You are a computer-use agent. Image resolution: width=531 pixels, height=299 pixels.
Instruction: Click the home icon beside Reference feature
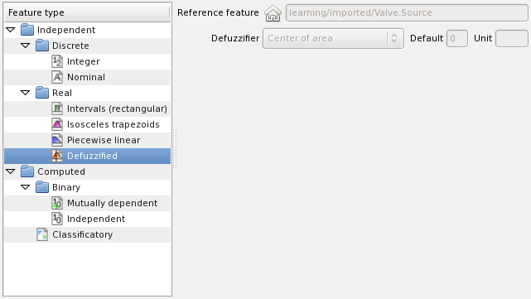tap(273, 13)
